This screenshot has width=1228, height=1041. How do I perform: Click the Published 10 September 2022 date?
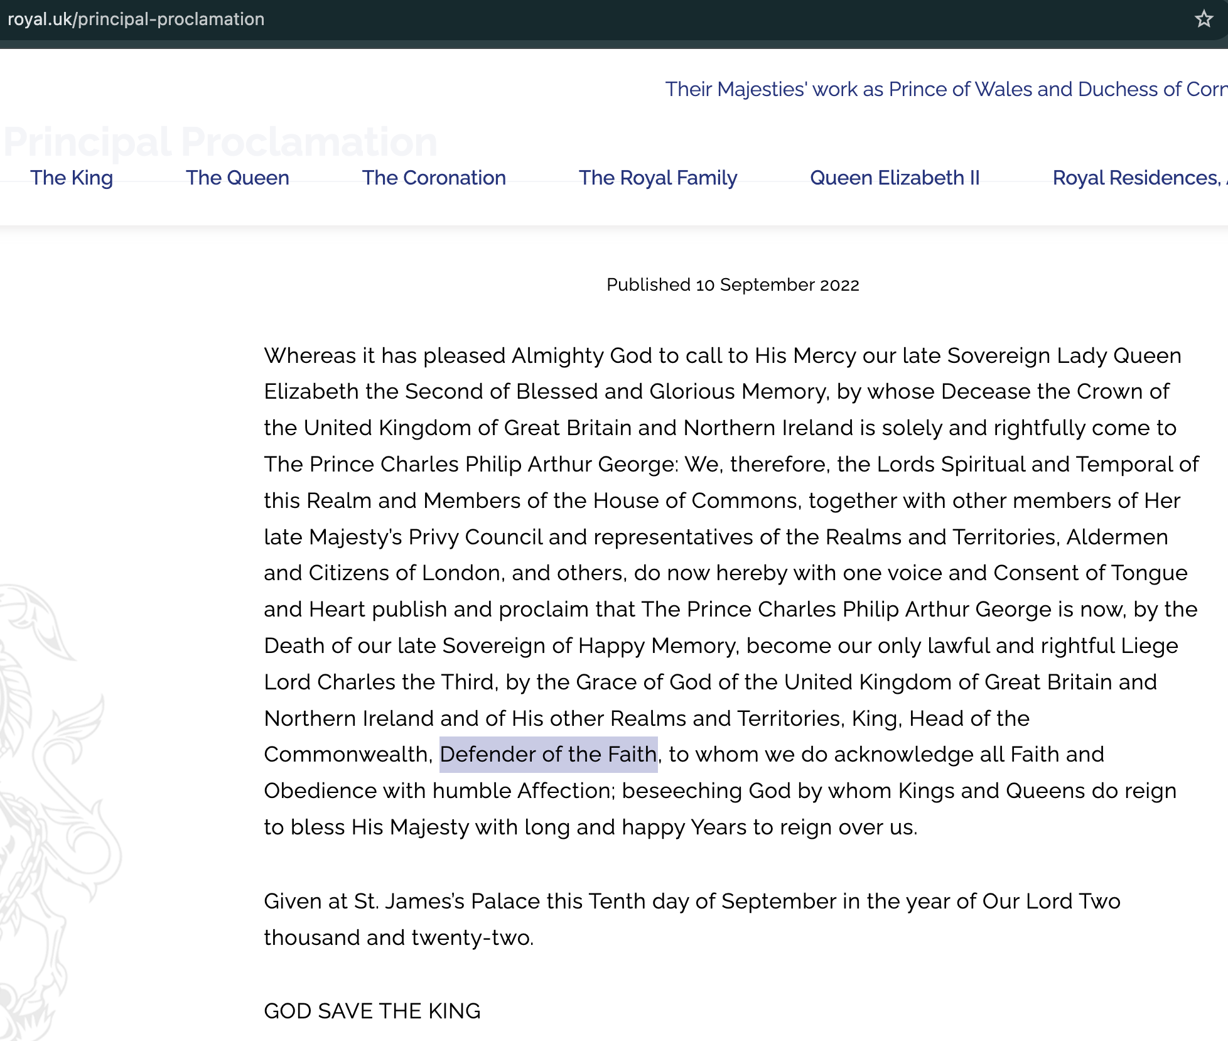pyautogui.click(x=732, y=285)
